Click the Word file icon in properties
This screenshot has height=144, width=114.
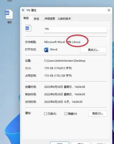pos(28,28)
